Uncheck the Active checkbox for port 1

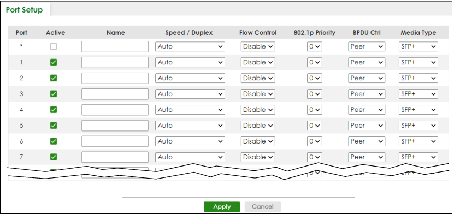[x=54, y=62]
